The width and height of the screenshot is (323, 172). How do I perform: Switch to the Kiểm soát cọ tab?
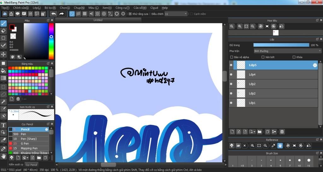click(x=16, y=164)
